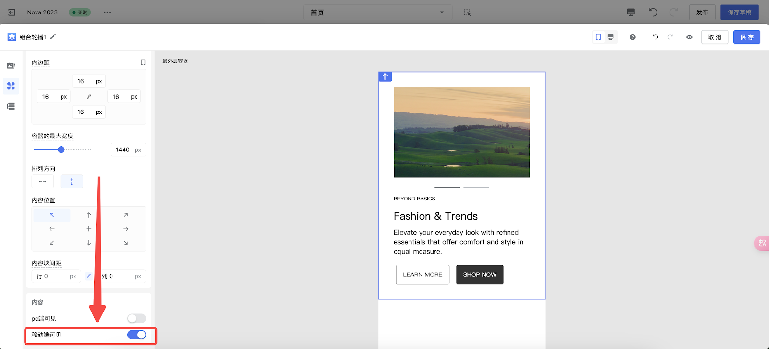The width and height of the screenshot is (769, 349).
Task: Click the eye preview icon
Action: click(x=689, y=37)
